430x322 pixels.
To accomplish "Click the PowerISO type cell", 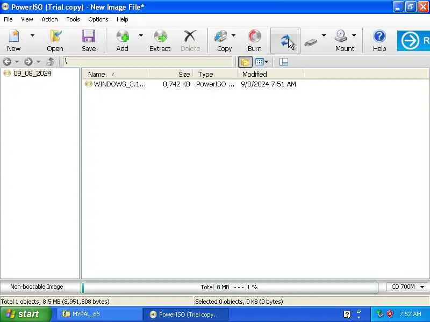I will (216, 84).
